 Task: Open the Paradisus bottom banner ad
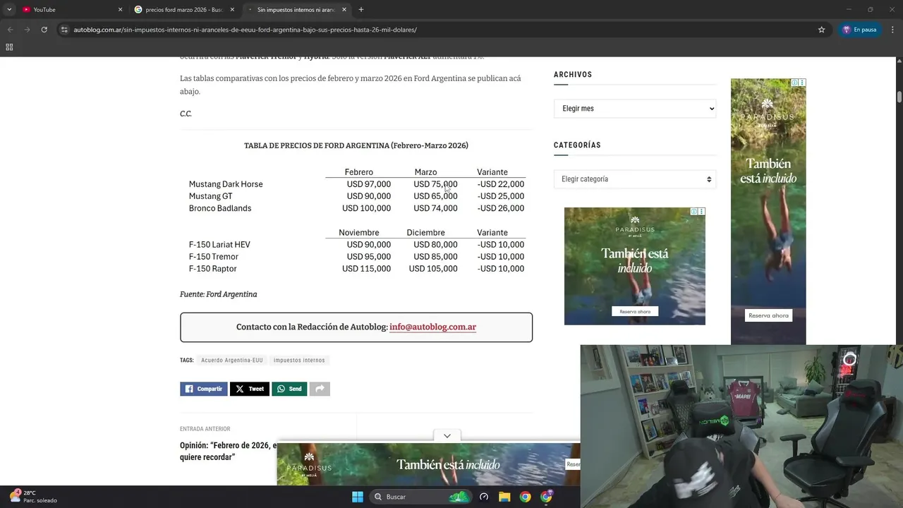tap(428, 464)
